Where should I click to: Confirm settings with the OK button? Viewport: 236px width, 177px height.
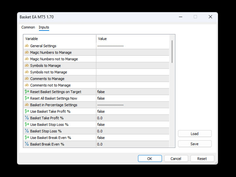[150, 159]
